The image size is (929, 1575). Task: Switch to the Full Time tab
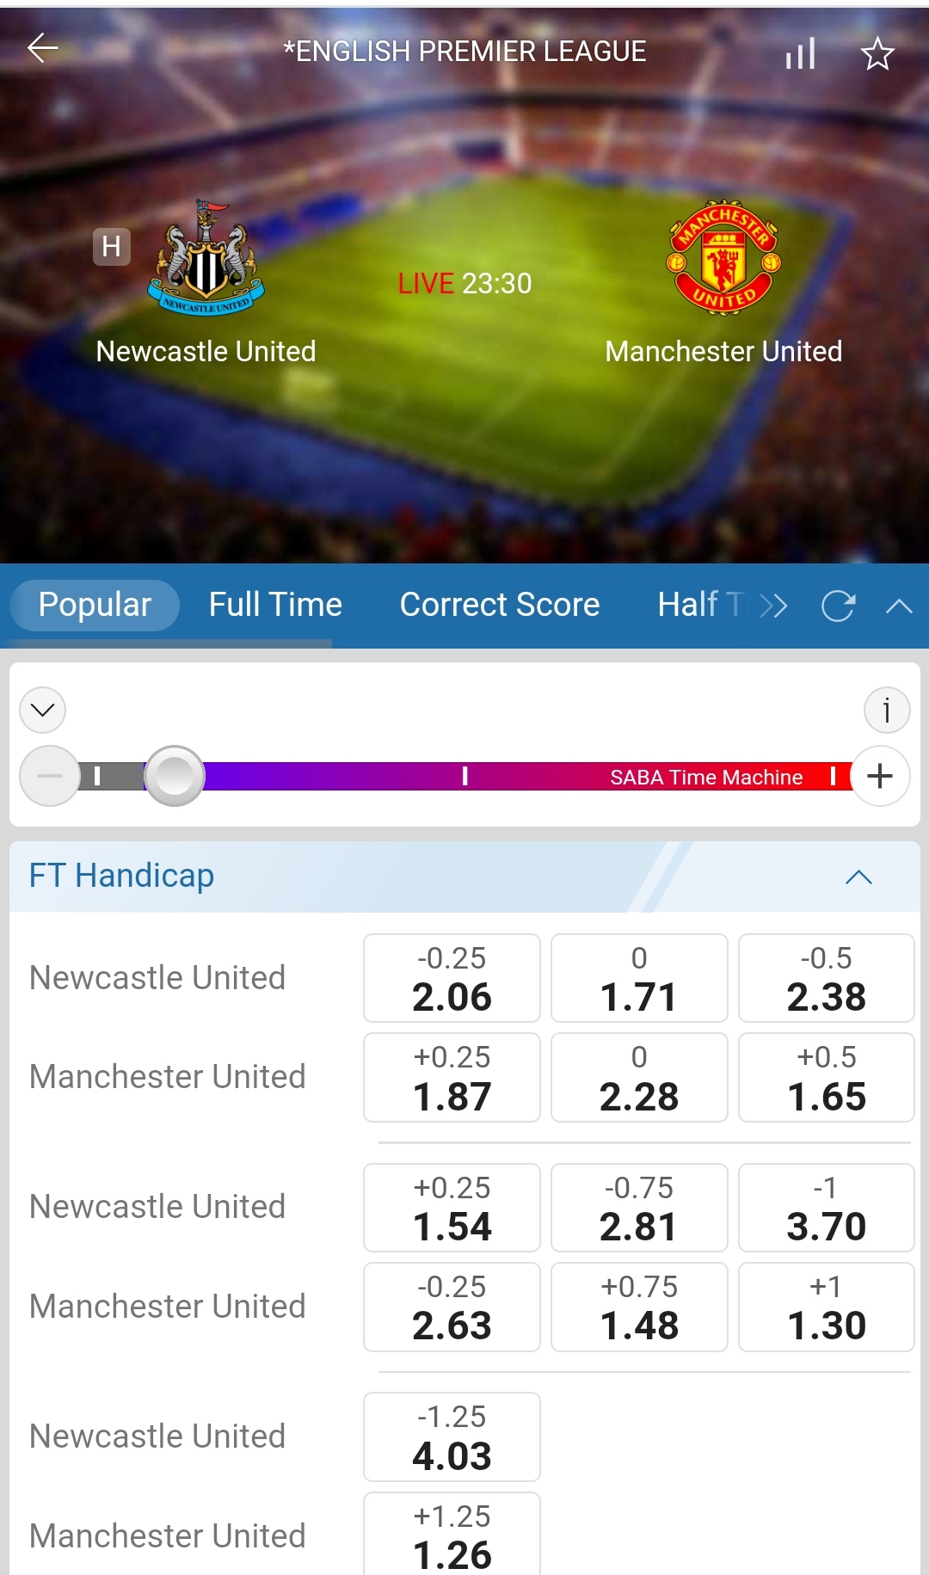275,605
